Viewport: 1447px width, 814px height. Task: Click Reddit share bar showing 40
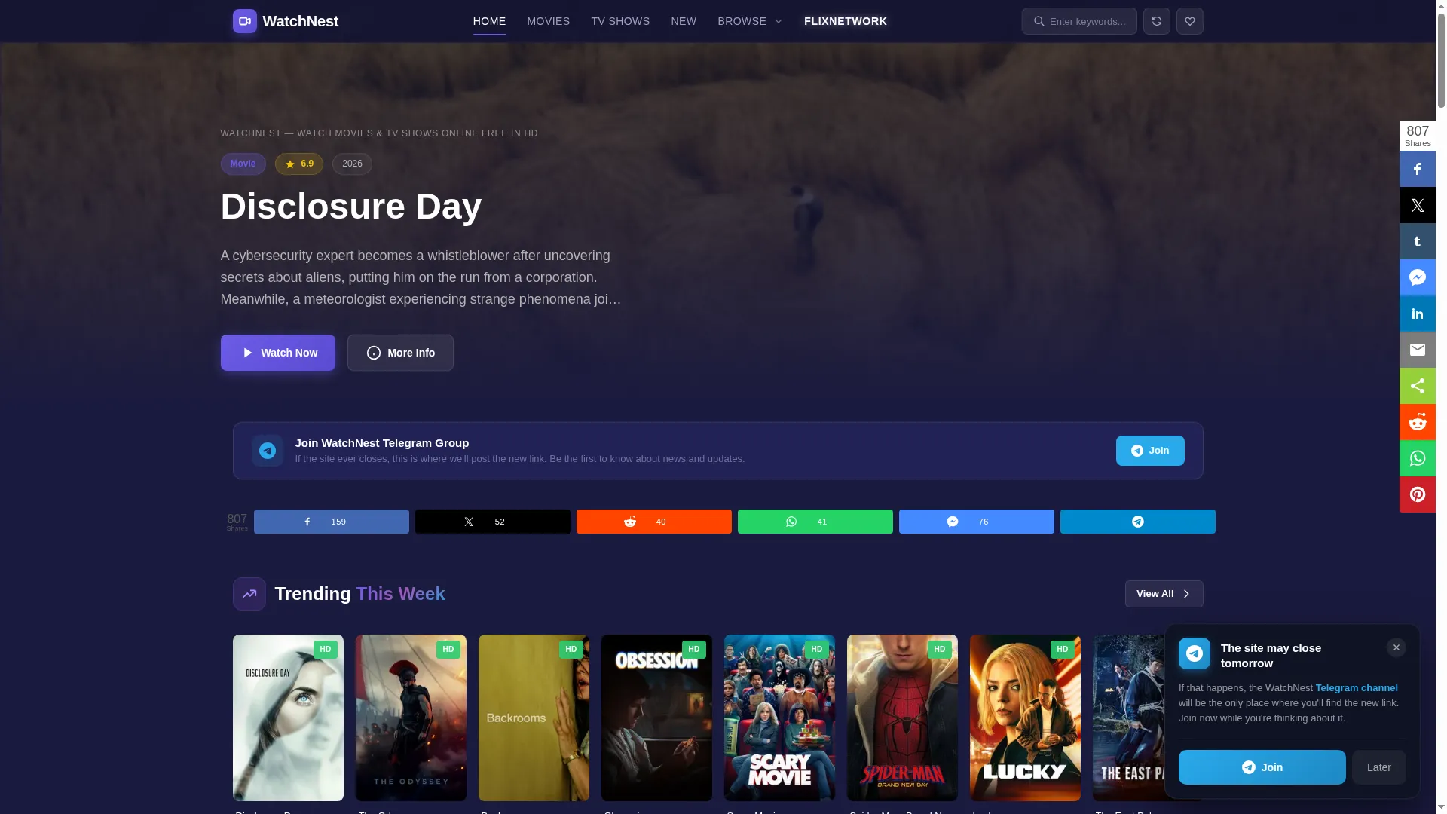[x=653, y=522]
